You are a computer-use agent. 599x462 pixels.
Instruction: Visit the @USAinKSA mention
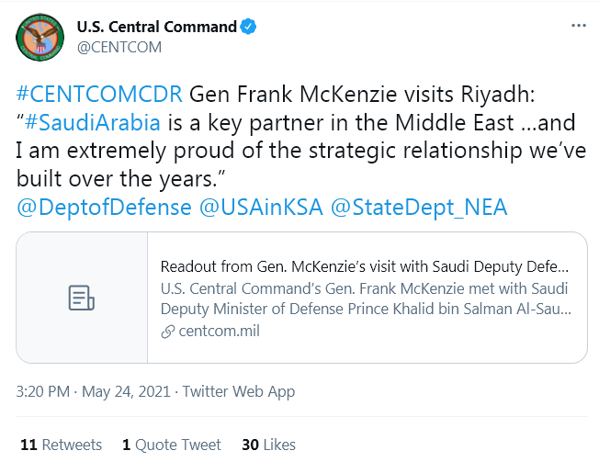point(261,208)
